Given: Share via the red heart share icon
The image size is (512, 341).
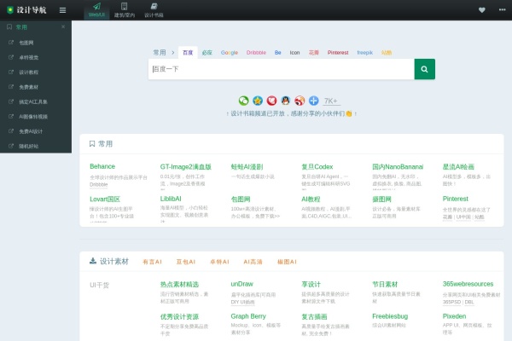Looking at the screenshot, I should tap(271, 101).
